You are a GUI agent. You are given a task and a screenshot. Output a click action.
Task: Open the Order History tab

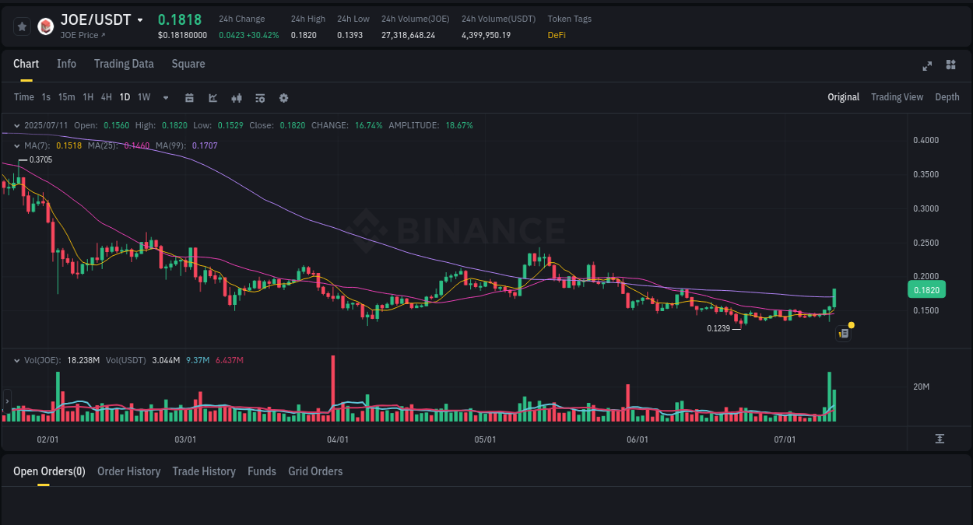pos(128,471)
